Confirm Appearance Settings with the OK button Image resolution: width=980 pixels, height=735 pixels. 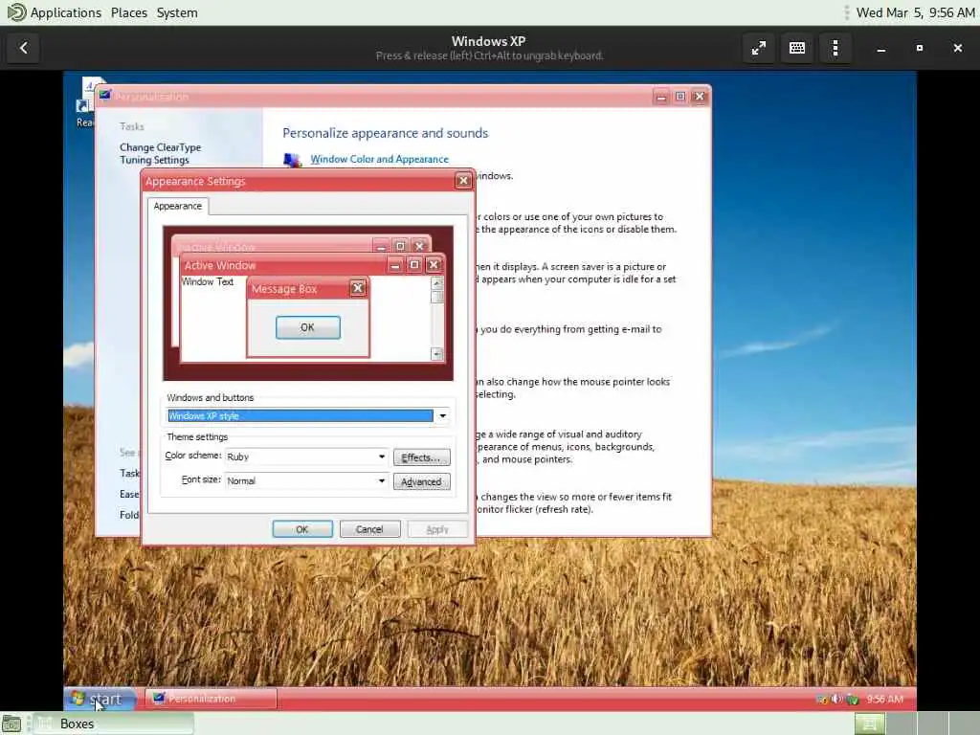(301, 529)
